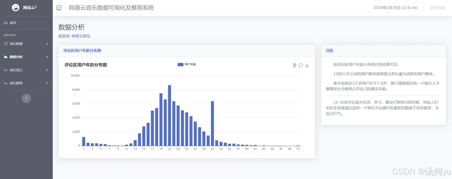Select the 数据分析 menu item
Viewport: 452px width, 179px height.
[x=26, y=57]
